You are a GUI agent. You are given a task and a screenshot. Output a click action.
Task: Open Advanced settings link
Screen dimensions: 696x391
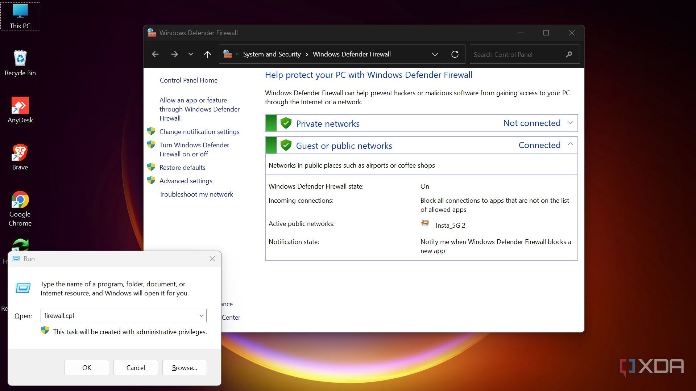click(186, 181)
